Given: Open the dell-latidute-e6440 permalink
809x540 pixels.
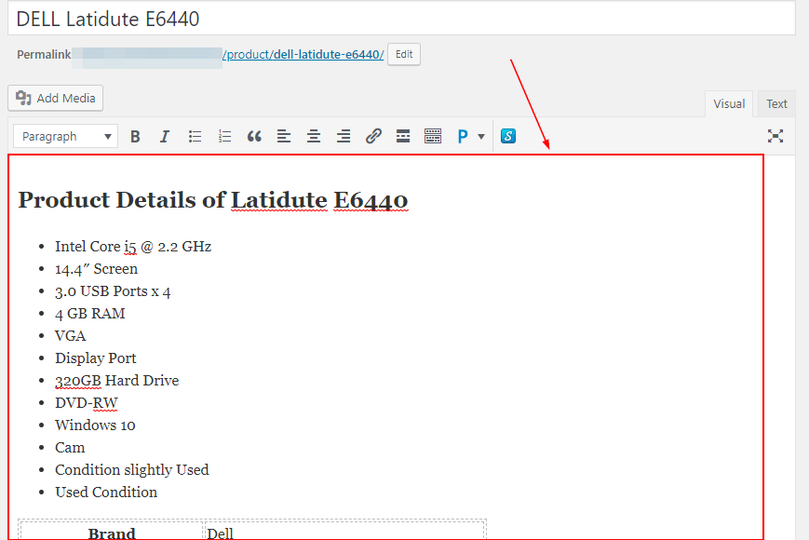Looking at the screenshot, I should click(x=303, y=55).
